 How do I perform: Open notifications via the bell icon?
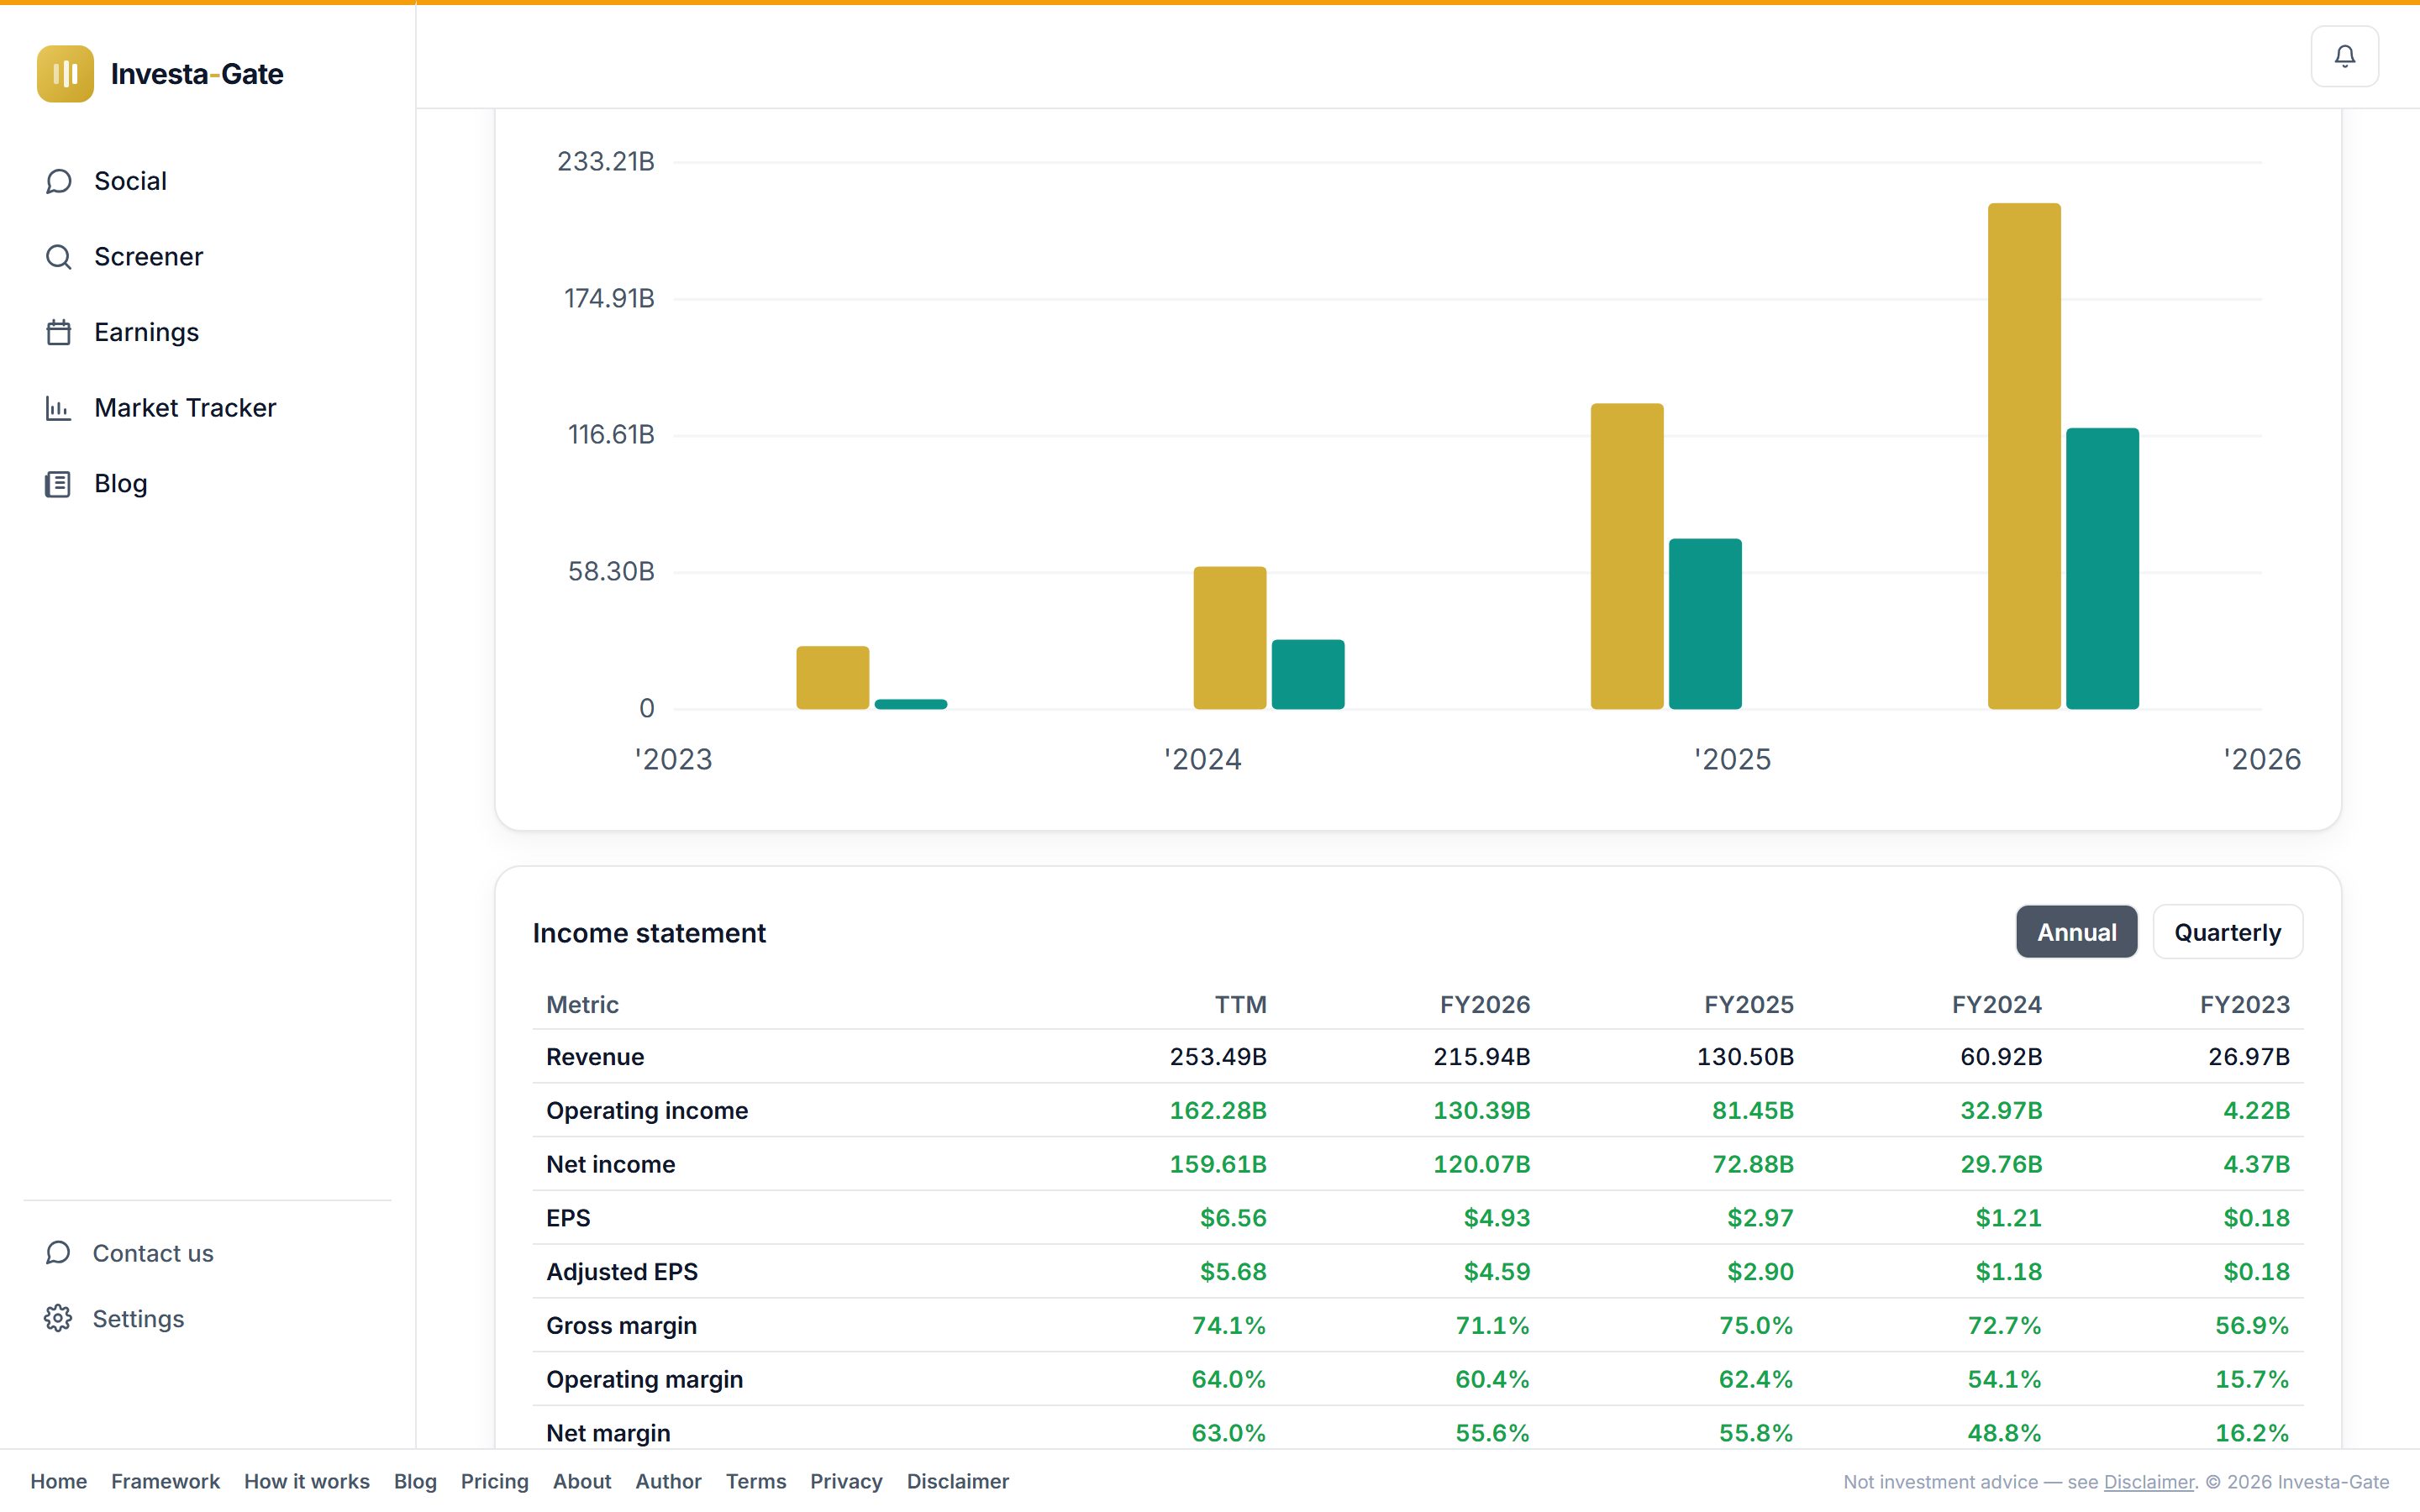pos(2344,56)
